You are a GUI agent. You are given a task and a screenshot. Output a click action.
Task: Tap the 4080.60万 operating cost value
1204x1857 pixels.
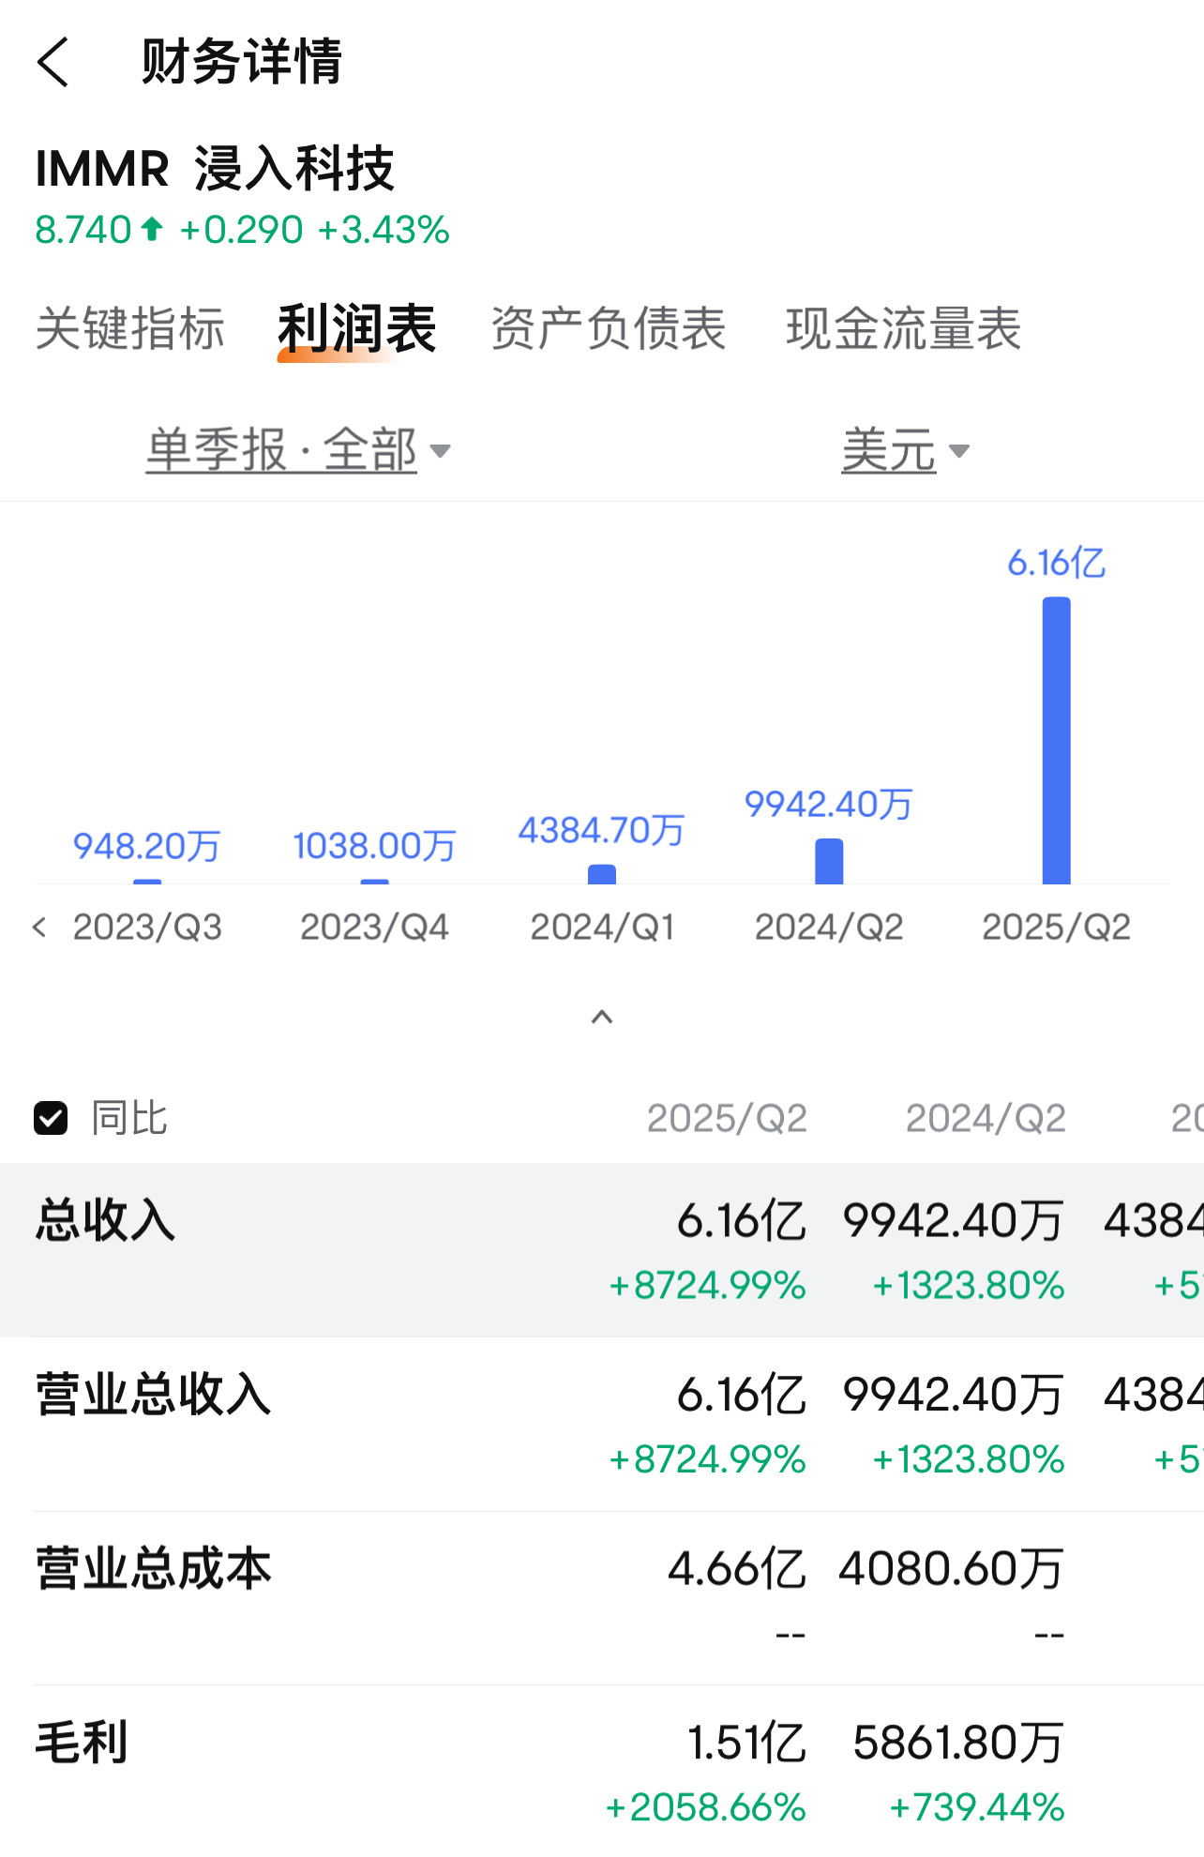coord(952,1568)
